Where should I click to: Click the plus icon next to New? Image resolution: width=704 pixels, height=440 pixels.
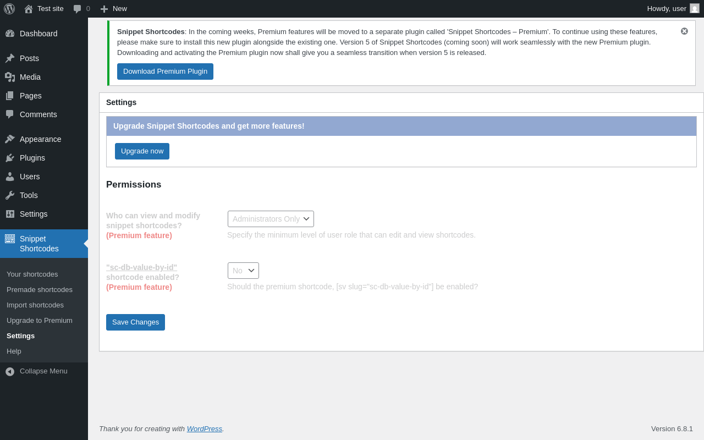104,9
